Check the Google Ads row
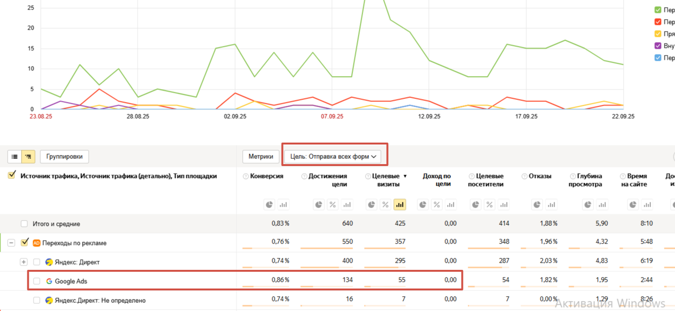This screenshot has width=675, height=311. (36, 281)
